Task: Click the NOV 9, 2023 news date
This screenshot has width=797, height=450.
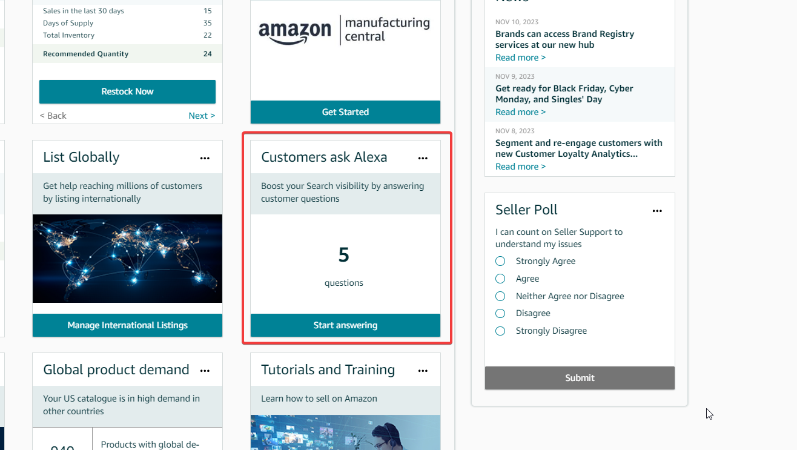Action: 515,77
